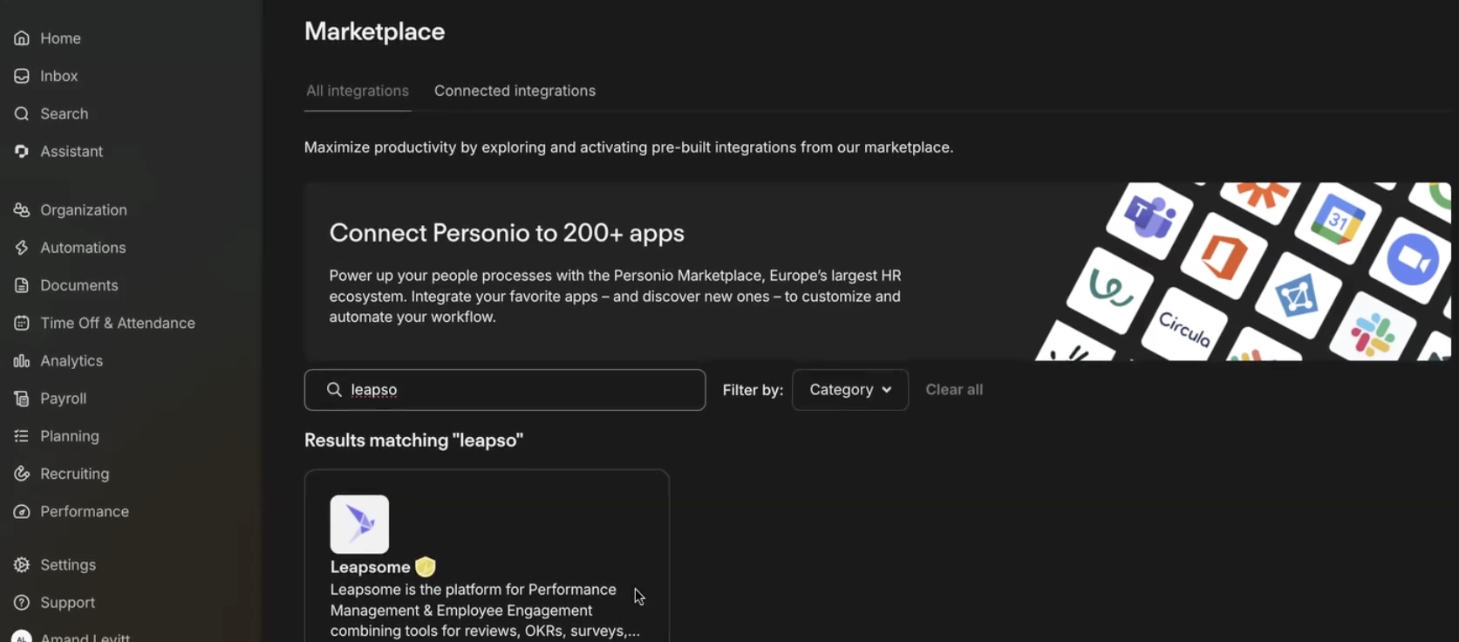Screen dimensions: 1459x642
Task: Open the Payroll sidebar icon
Action: click(x=22, y=399)
